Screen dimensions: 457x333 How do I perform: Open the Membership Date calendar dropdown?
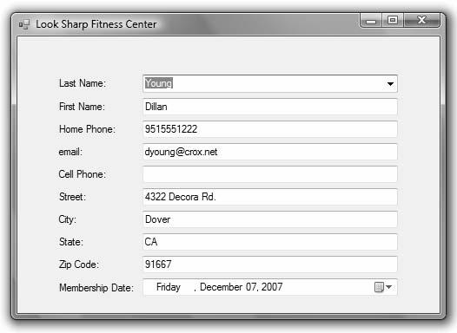click(x=383, y=287)
